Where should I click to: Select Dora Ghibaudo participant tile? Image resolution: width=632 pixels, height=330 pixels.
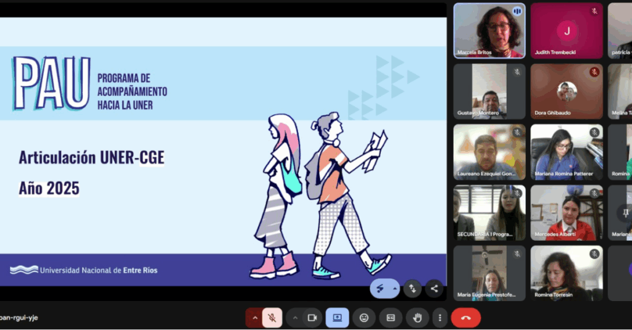pos(567,91)
